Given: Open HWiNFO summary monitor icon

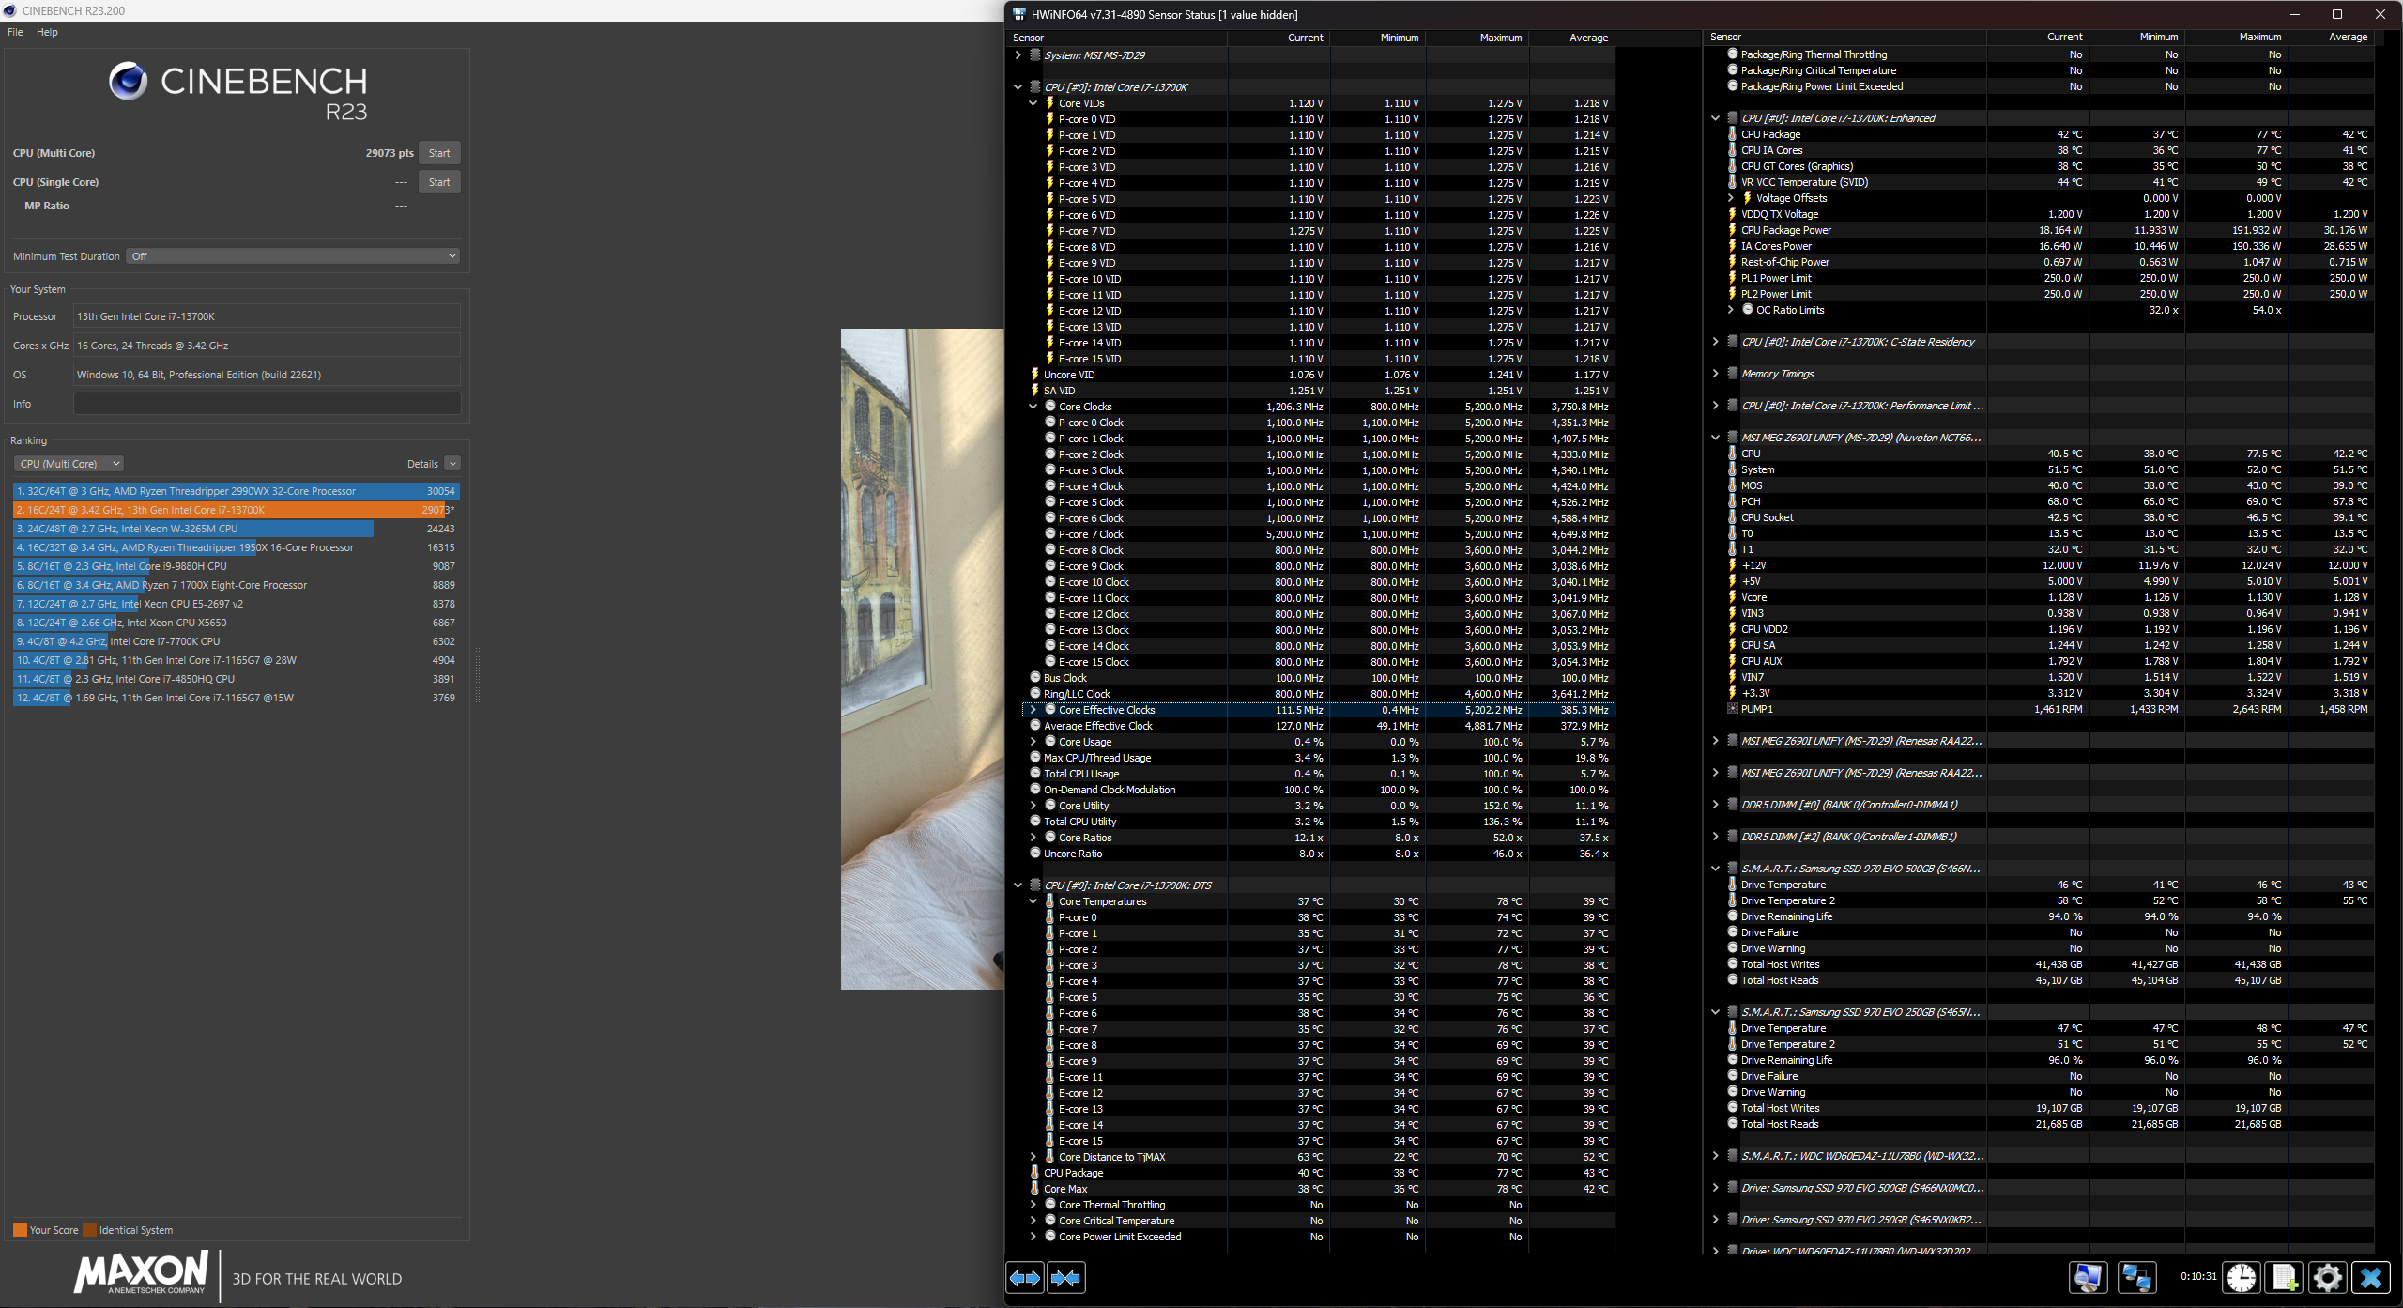Looking at the screenshot, I should pyautogui.click(x=2088, y=1277).
